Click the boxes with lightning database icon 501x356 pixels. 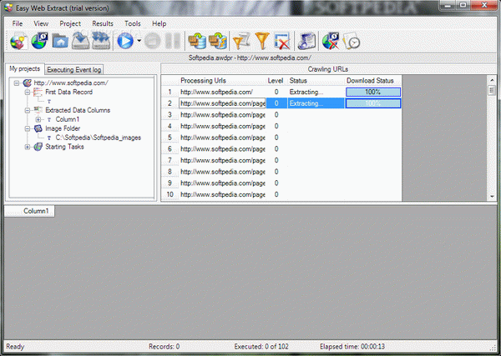pyautogui.click(x=218, y=41)
